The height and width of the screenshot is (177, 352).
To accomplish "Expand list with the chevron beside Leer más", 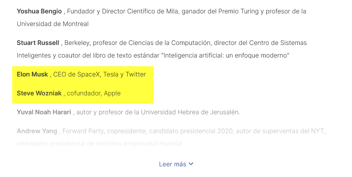I will [191, 164].
